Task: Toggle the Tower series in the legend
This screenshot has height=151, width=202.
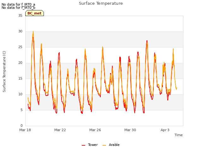Action: pos(90,145)
